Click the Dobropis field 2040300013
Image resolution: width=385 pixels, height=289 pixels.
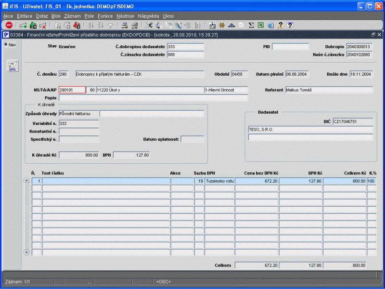(359, 47)
